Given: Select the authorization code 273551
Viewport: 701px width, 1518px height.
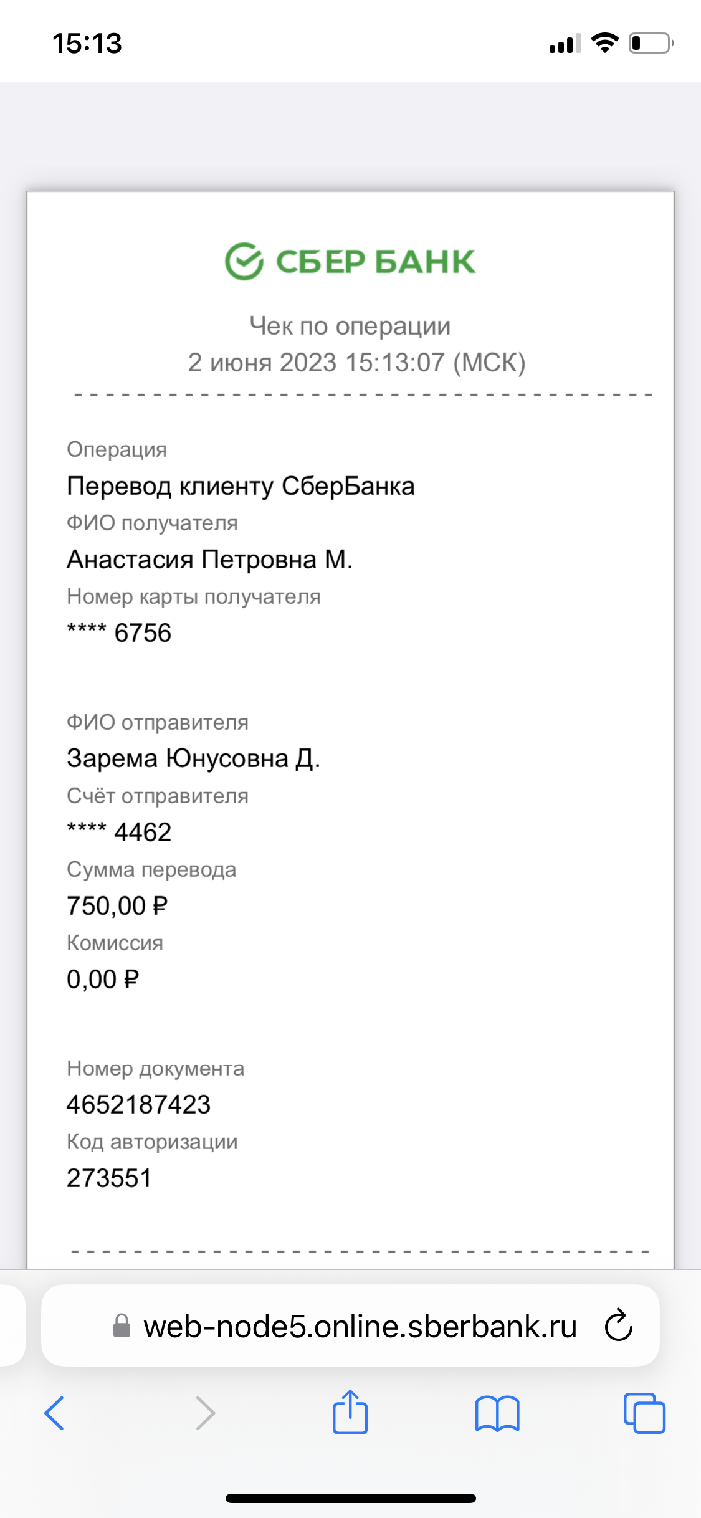Looking at the screenshot, I should point(109,1178).
